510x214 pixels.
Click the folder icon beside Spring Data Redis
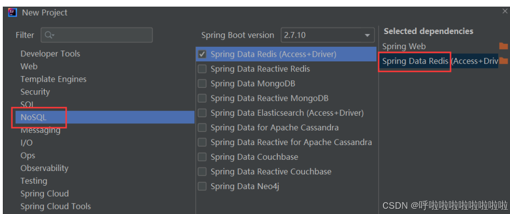[x=503, y=61]
